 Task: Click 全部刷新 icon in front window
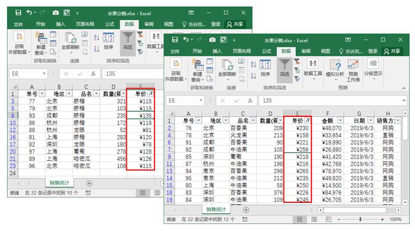pos(228,65)
